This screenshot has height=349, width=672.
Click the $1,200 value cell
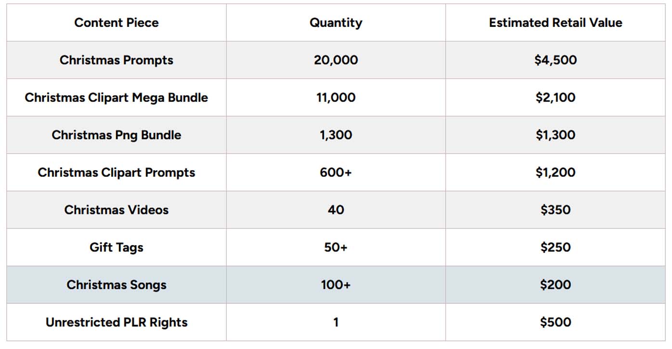(x=556, y=173)
